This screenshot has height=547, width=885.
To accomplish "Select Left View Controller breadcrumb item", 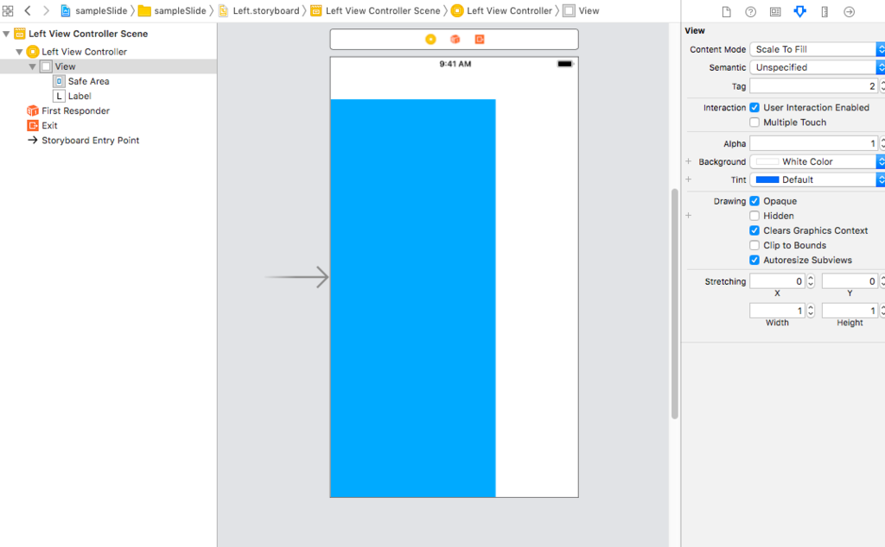I will [501, 10].
